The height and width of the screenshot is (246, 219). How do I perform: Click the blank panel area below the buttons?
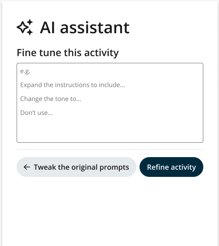point(110,212)
